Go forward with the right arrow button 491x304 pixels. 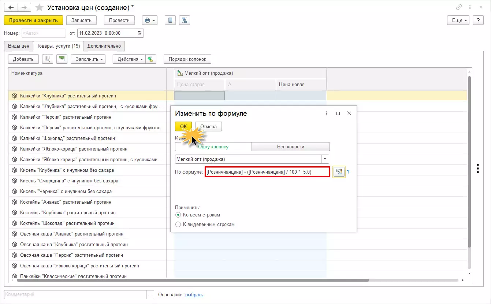pos(24,7)
